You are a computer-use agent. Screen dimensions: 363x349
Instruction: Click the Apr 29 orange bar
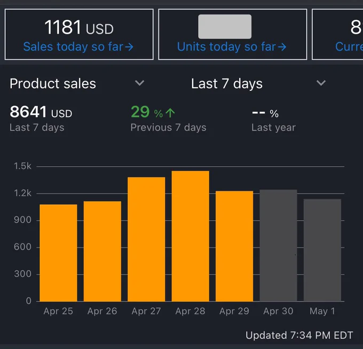(x=234, y=246)
